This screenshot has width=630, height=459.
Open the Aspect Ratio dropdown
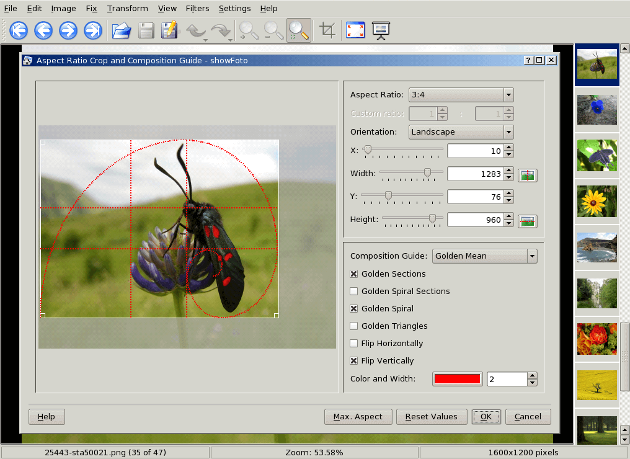pyautogui.click(x=461, y=95)
